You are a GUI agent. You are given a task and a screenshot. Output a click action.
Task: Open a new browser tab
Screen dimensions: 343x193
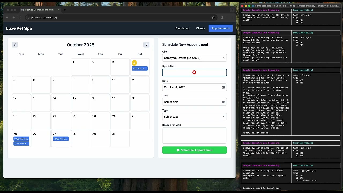click(65, 10)
